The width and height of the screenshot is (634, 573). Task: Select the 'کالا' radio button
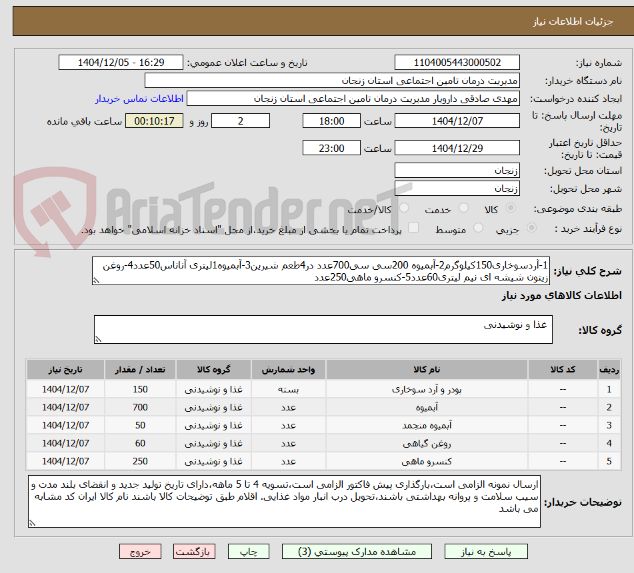coord(511,208)
